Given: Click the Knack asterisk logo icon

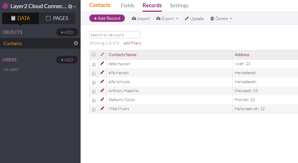Looking at the screenshot, I should (x=6, y=6).
